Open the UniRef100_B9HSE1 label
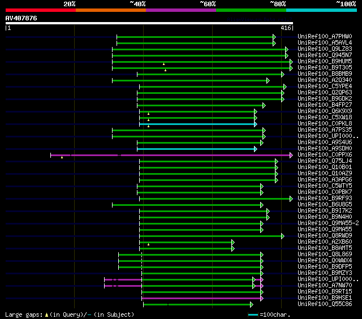The image size is (362, 319). (x=325, y=298)
